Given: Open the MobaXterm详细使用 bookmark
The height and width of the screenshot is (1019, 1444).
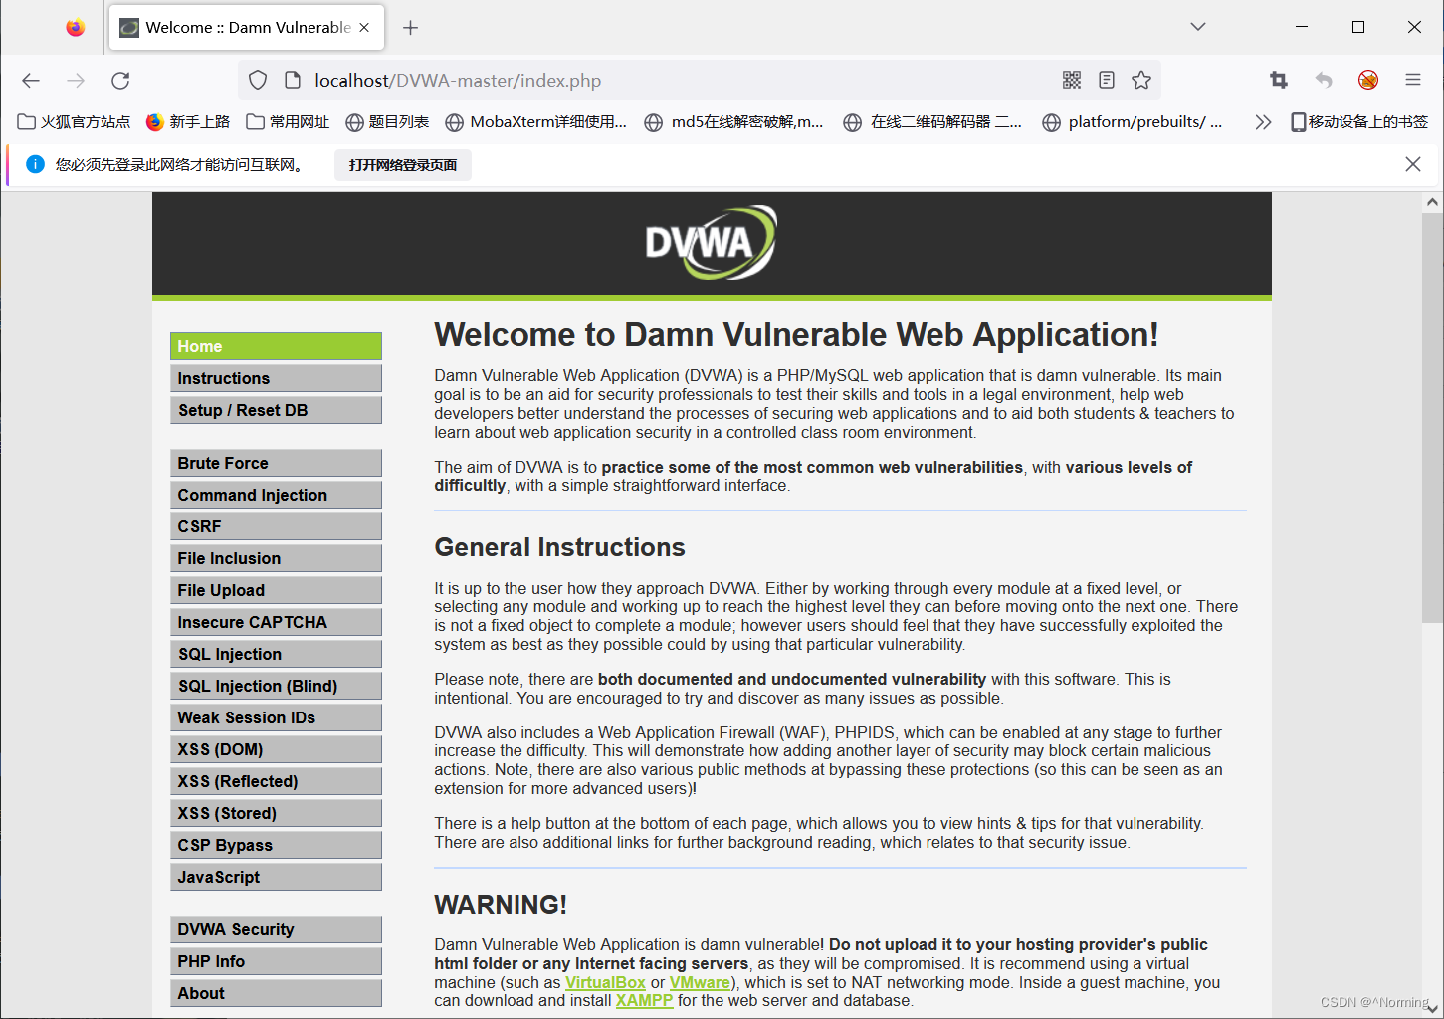Looking at the screenshot, I should pyautogui.click(x=536, y=122).
